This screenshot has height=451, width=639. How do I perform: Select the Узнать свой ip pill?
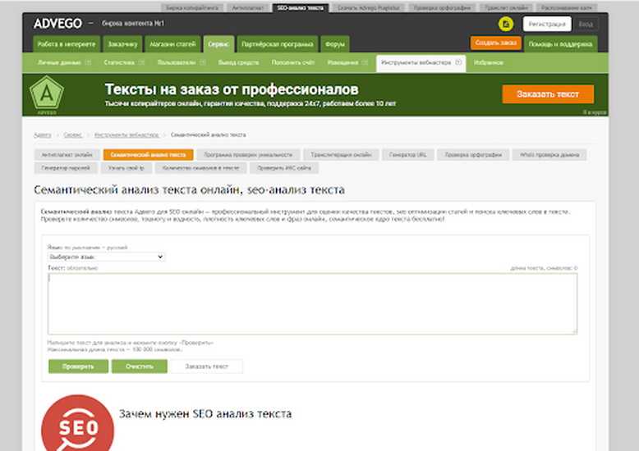126,168
